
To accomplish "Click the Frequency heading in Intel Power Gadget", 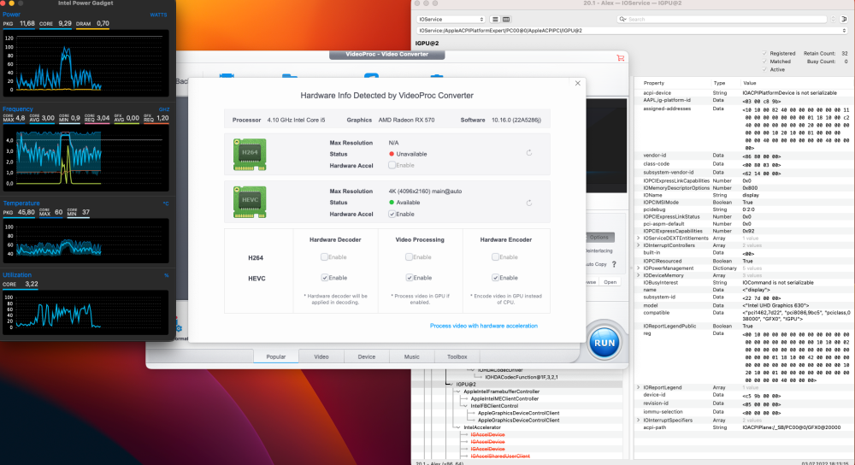I will [x=17, y=109].
